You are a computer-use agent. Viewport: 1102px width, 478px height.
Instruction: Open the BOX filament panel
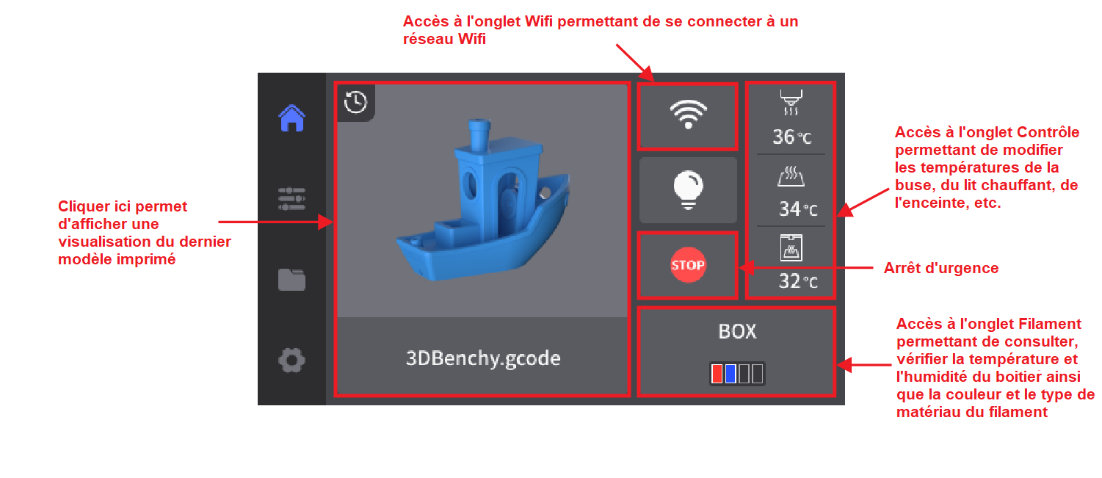coord(736,352)
